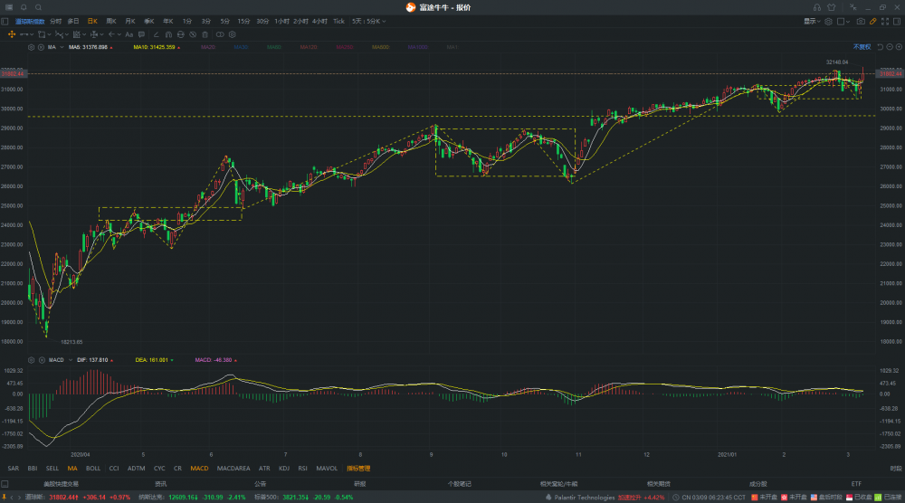Toggle the orange pencil drawing tool
The height and width of the screenshot is (503, 905).
point(872,20)
